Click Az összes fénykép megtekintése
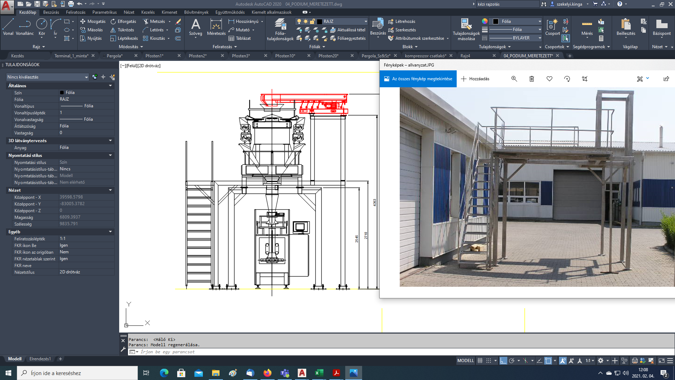 (418, 79)
